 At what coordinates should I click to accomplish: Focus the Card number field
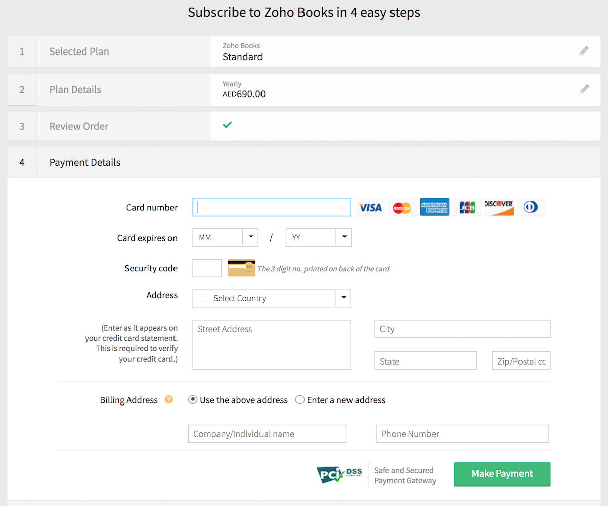click(271, 207)
